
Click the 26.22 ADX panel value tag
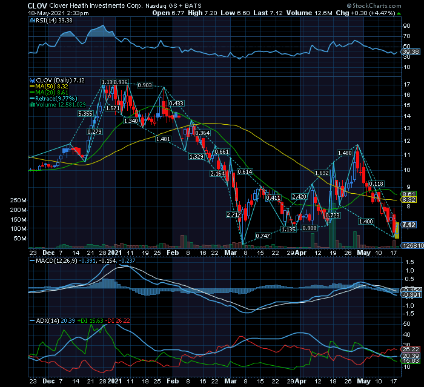coord(411,349)
